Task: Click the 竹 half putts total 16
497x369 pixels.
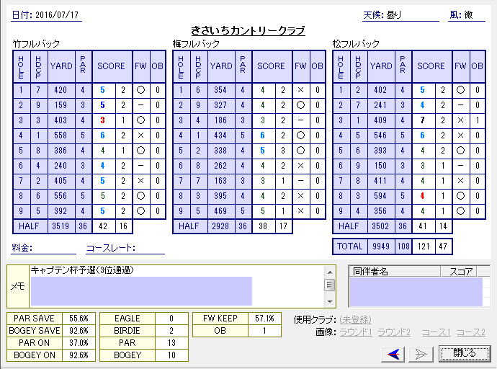Action: 123,226
